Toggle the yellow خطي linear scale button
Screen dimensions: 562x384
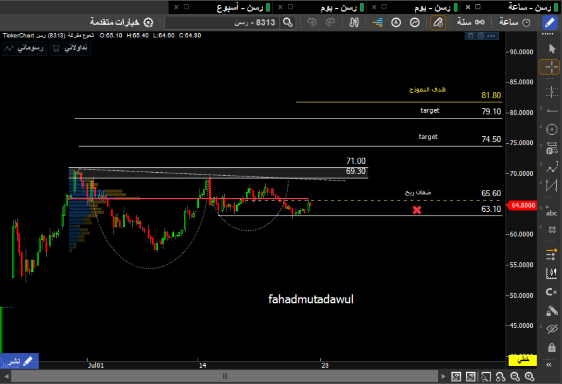coord(523,359)
